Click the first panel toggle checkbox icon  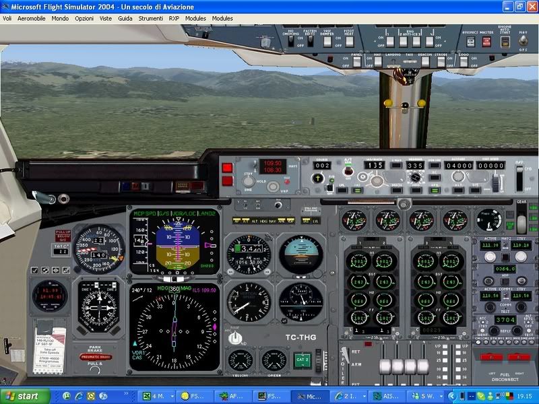(x=34, y=271)
